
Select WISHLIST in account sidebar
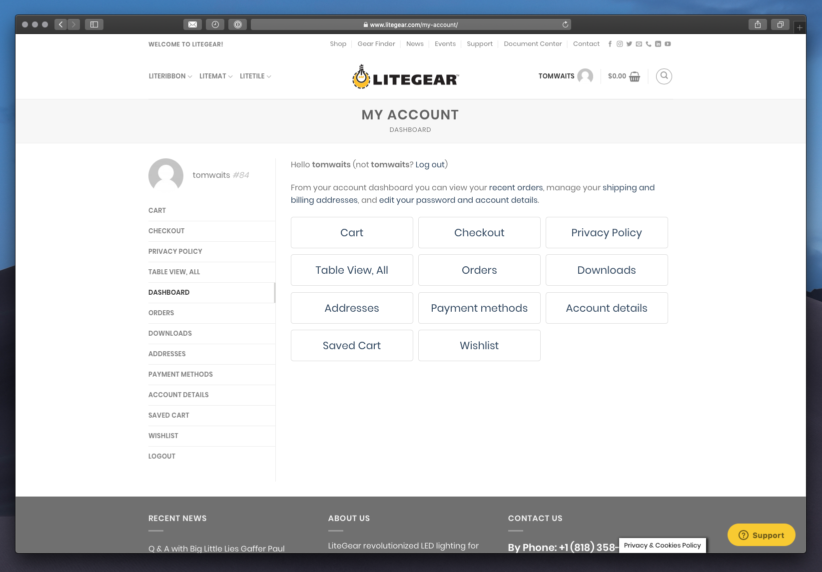pyautogui.click(x=212, y=436)
